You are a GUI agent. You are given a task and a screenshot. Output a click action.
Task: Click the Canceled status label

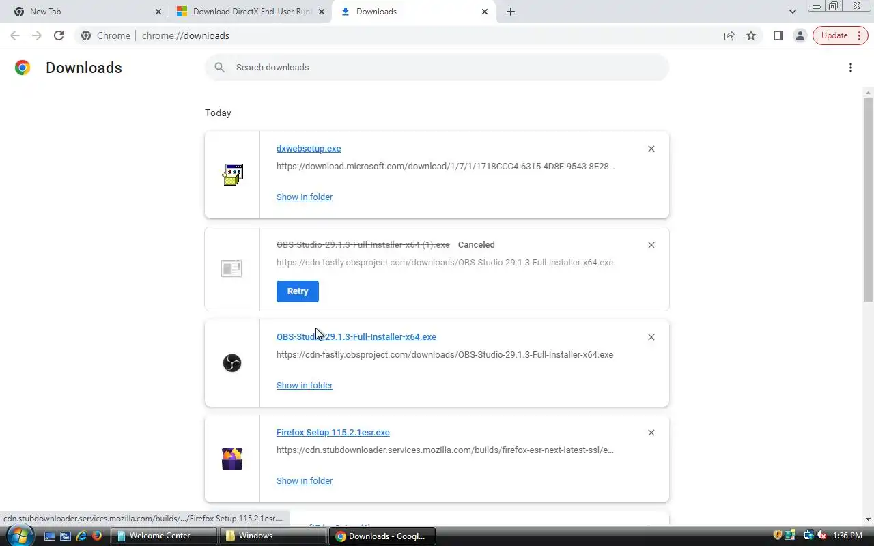click(477, 244)
